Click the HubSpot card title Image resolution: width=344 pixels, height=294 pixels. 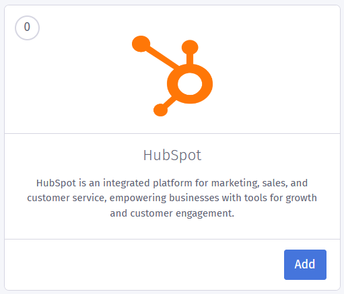pyautogui.click(x=172, y=155)
